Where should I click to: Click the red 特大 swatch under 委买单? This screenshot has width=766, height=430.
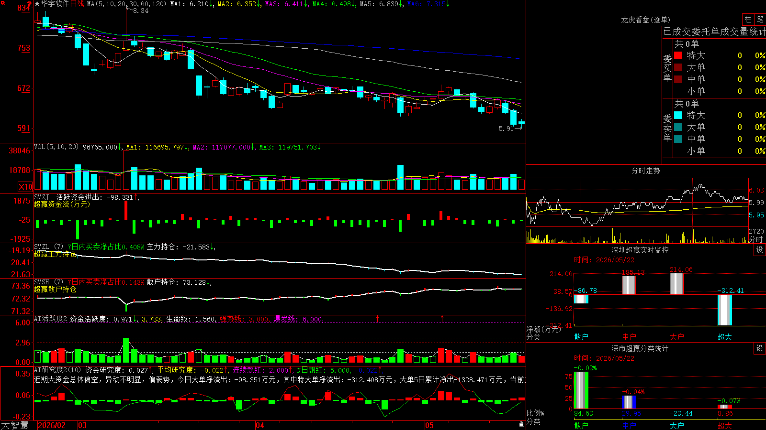point(678,55)
